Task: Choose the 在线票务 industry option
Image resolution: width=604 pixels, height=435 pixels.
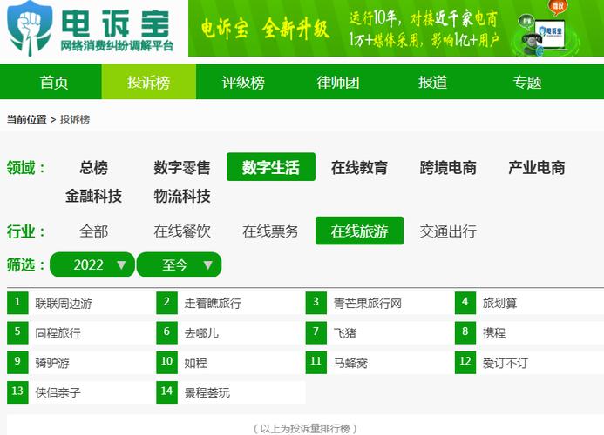Action: [x=271, y=231]
